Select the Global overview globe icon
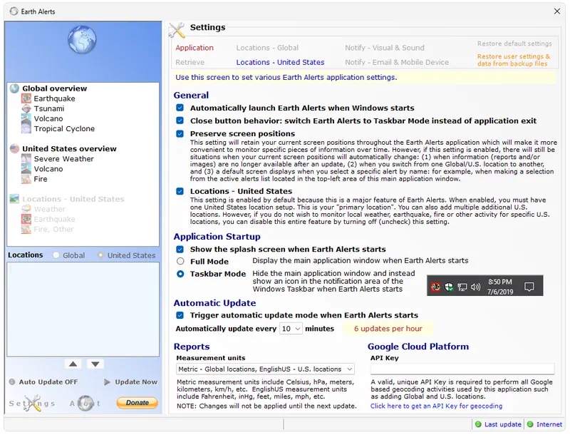Image resolution: width=570 pixels, height=435 pixels. point(14,88)
